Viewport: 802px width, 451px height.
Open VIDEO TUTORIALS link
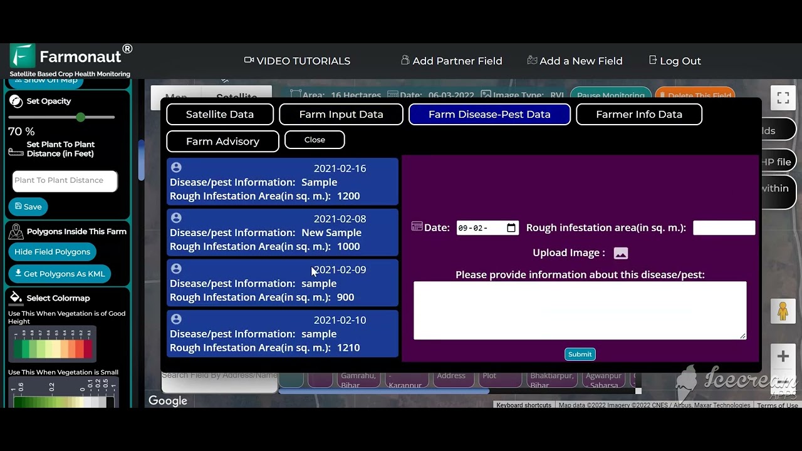point(297,61)
